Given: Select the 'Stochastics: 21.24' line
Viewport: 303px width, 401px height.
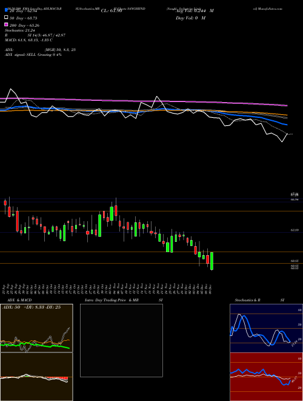Looking at the screenshot, I should (20, 30).
